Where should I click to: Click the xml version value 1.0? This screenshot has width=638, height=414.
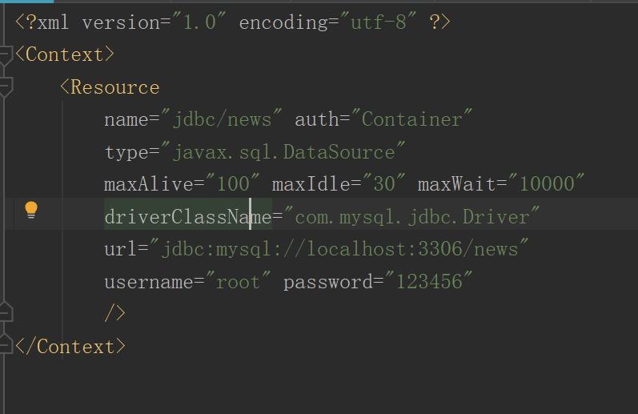[x=199, y=22]
